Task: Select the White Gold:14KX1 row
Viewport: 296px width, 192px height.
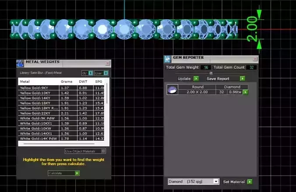Action: pyautogui.click(x=62, y=133)
